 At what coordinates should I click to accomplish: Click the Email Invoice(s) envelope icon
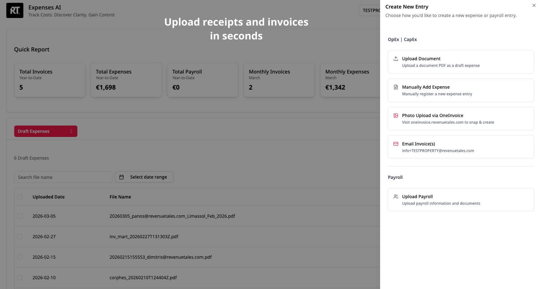pos(395,144)
